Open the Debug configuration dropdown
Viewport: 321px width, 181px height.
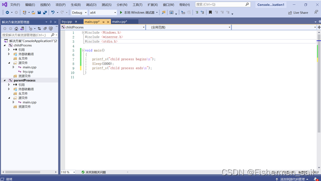pyautogui.click(x=79, y=12)
